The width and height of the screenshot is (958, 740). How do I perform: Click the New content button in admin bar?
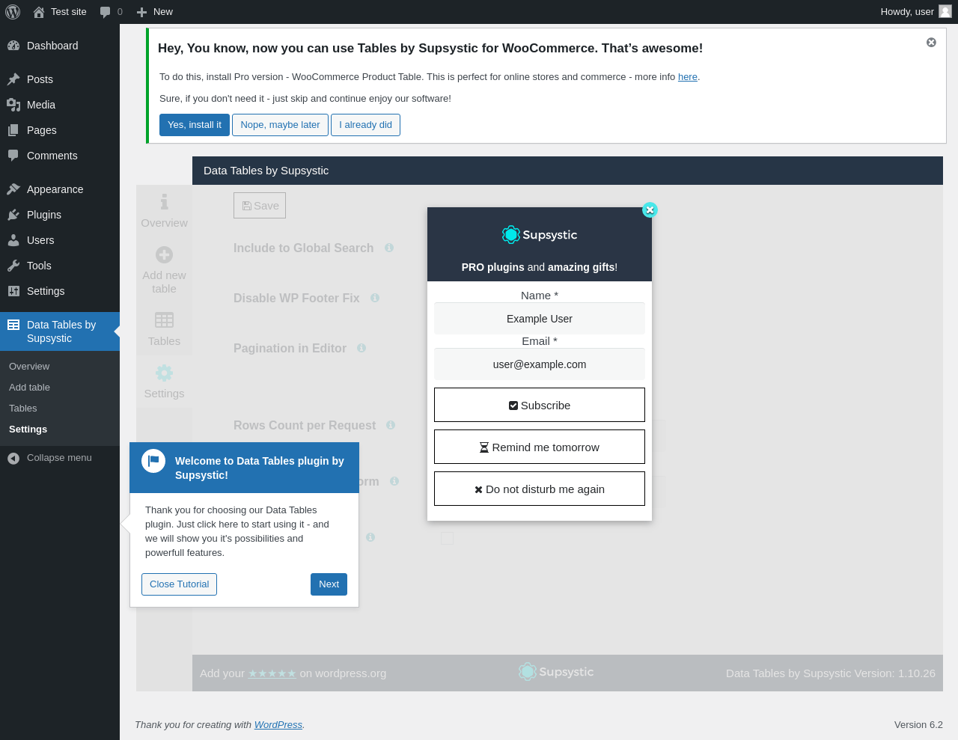click(x=155, y=12)
